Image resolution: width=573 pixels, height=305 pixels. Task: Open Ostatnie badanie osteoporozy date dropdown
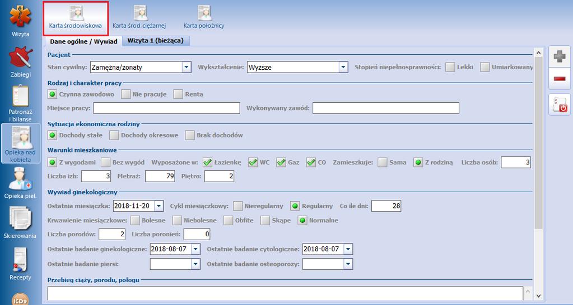[348, 264]
